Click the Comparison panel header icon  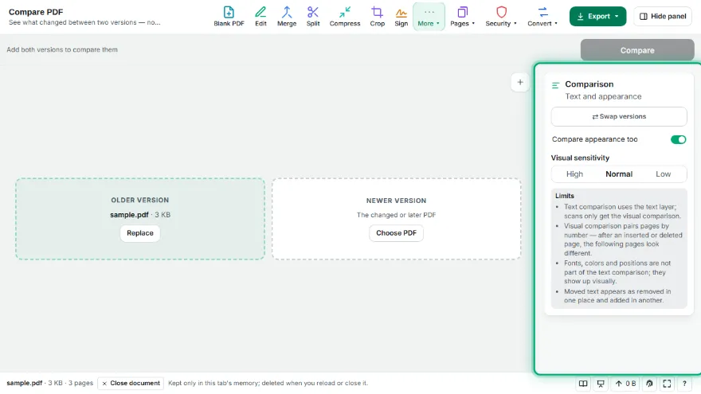click(x=556, y=85)
